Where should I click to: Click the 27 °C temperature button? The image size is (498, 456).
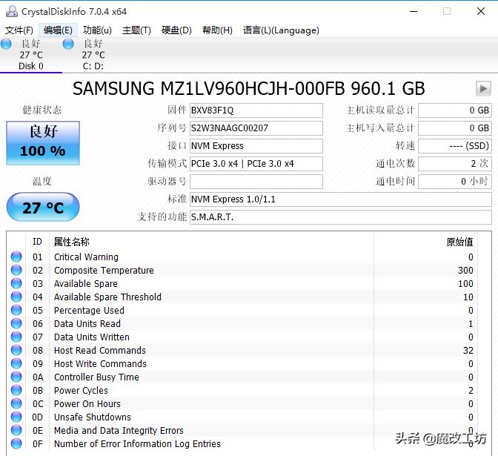(x=42, y=208)
